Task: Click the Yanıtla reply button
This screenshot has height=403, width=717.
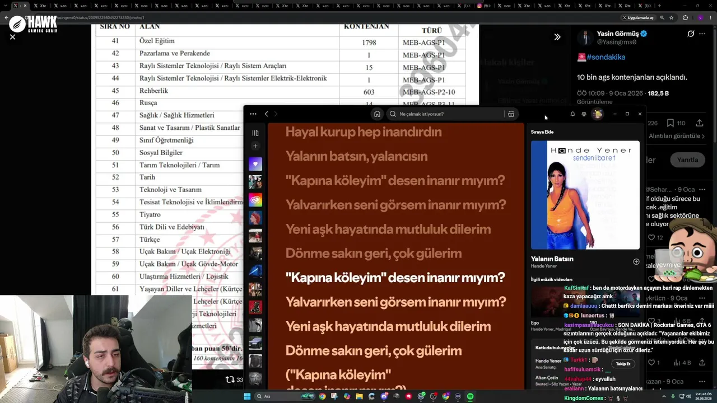Action: (688, 160)
